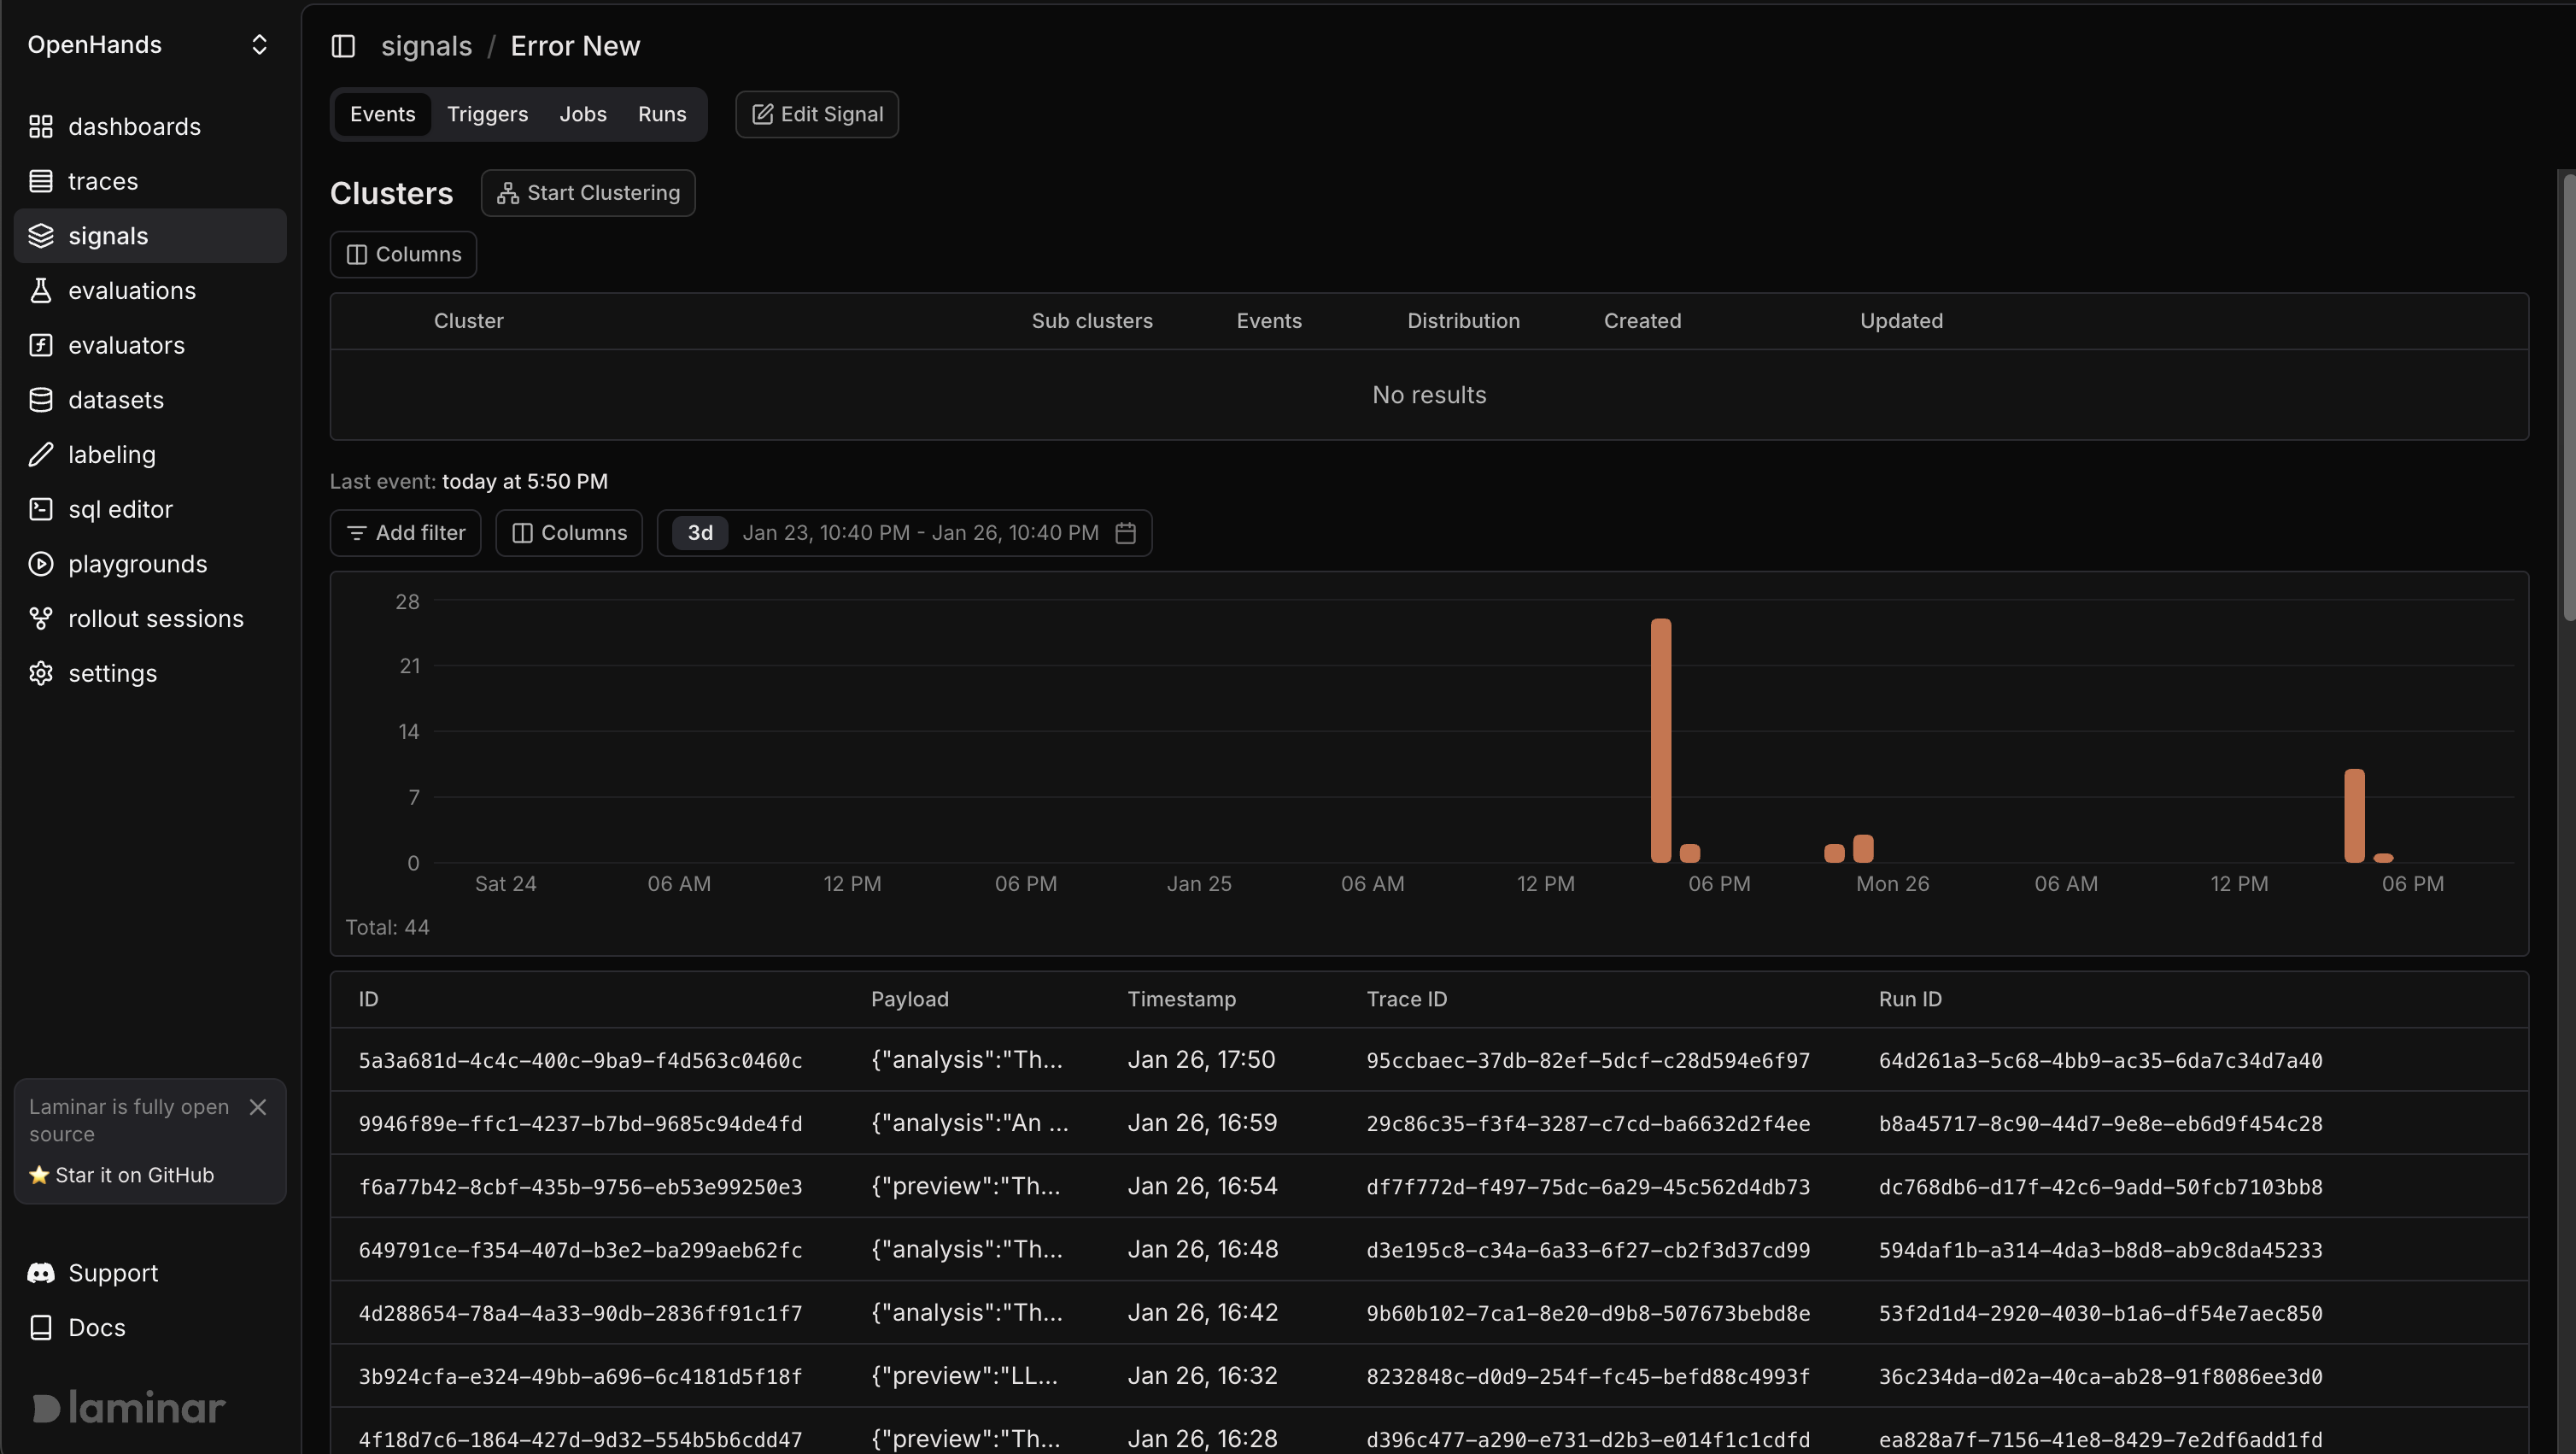The height and width of the screenshot is (1454, 2576).
Task: Open the datasets section
Action: [116, 399]
